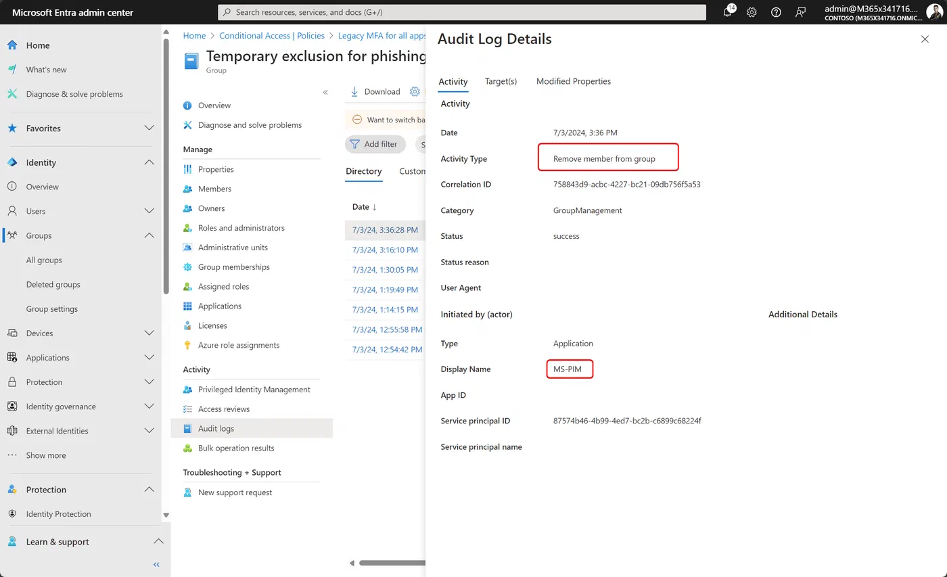
Task: Open group Members blade
Action: [214, 189]
